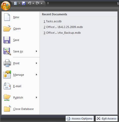The height and width of the screenshot is (122, 119).
Task: Open recent file BAI.2.25.2009.mdb
Action: pyautogui.click(x=63, y=27)
